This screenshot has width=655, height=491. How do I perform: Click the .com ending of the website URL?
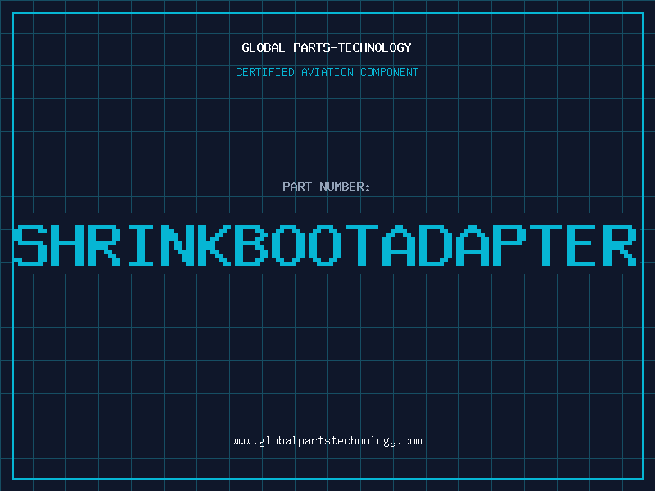[x=409, y=441]
